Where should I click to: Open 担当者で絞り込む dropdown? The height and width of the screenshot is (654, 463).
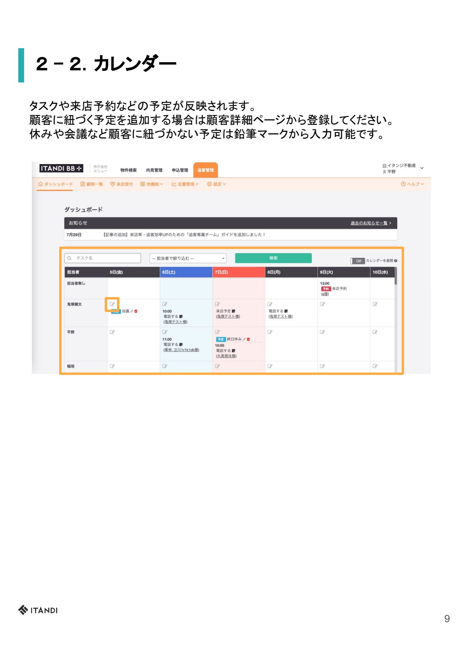click(x=188, y=258)
